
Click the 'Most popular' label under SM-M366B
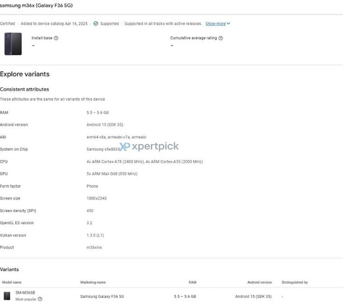[26, 299]
